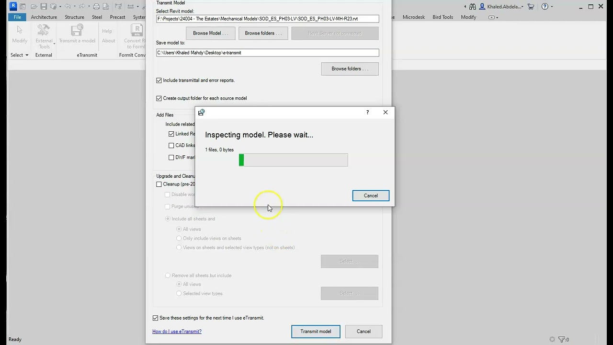613x345 pixels.
Task: Click the Select Revit model path field
Action: click(267, 19)
